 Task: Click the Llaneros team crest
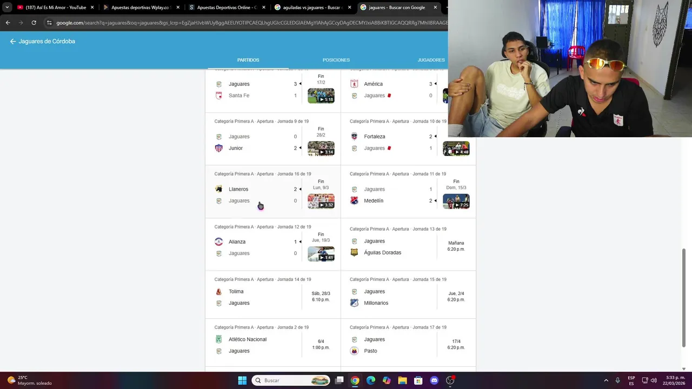219,189
